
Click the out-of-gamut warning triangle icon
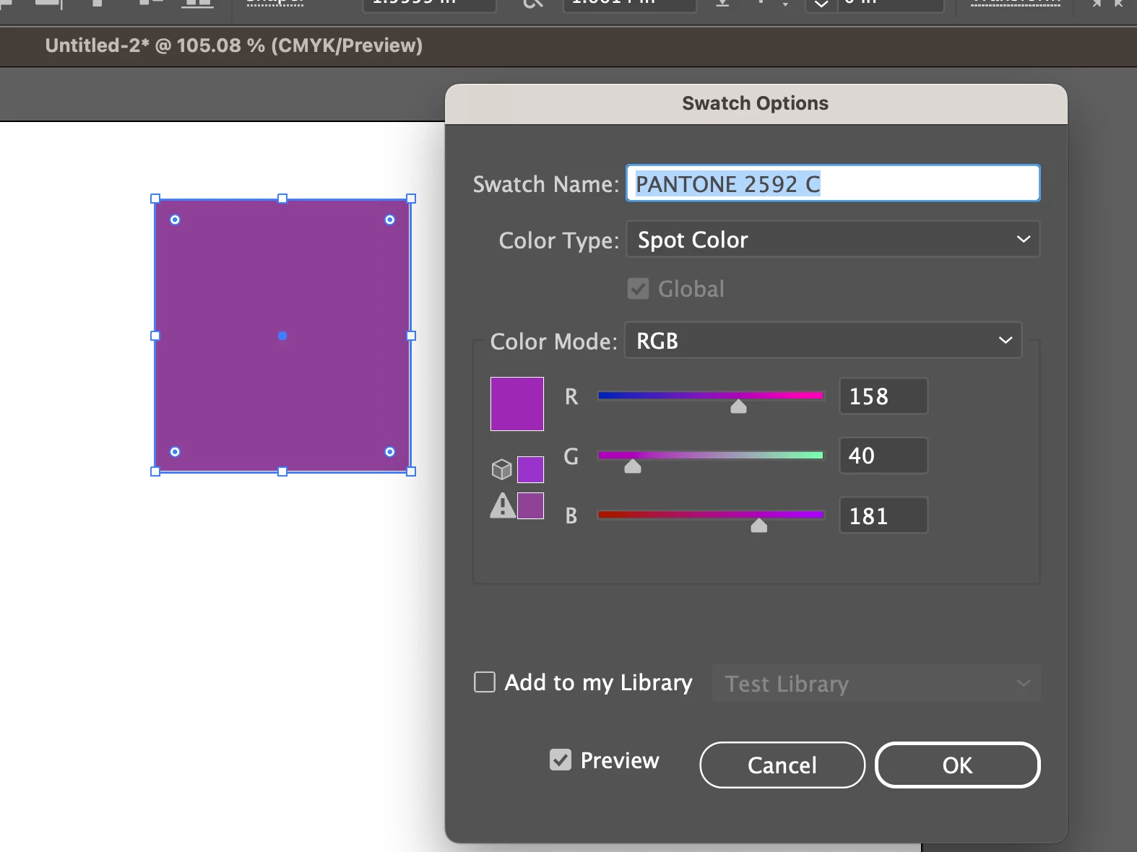[x=503, y=505]
